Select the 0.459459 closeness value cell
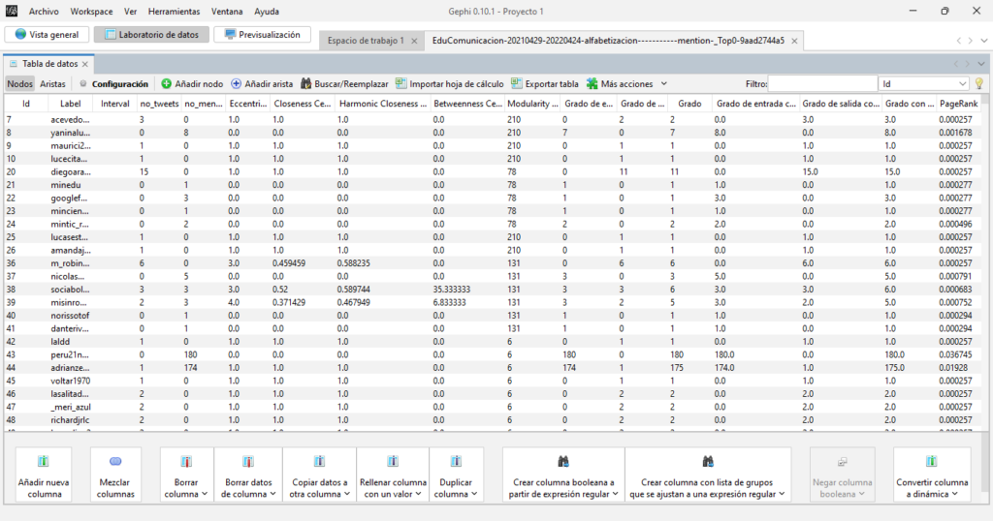 (303, 263)
